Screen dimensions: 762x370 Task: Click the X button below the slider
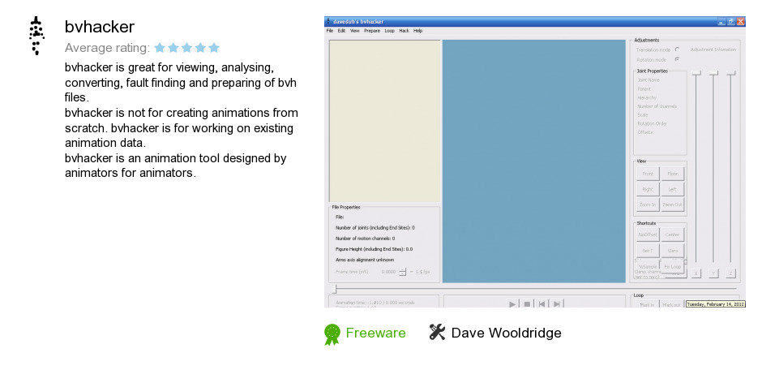point(696,273)
